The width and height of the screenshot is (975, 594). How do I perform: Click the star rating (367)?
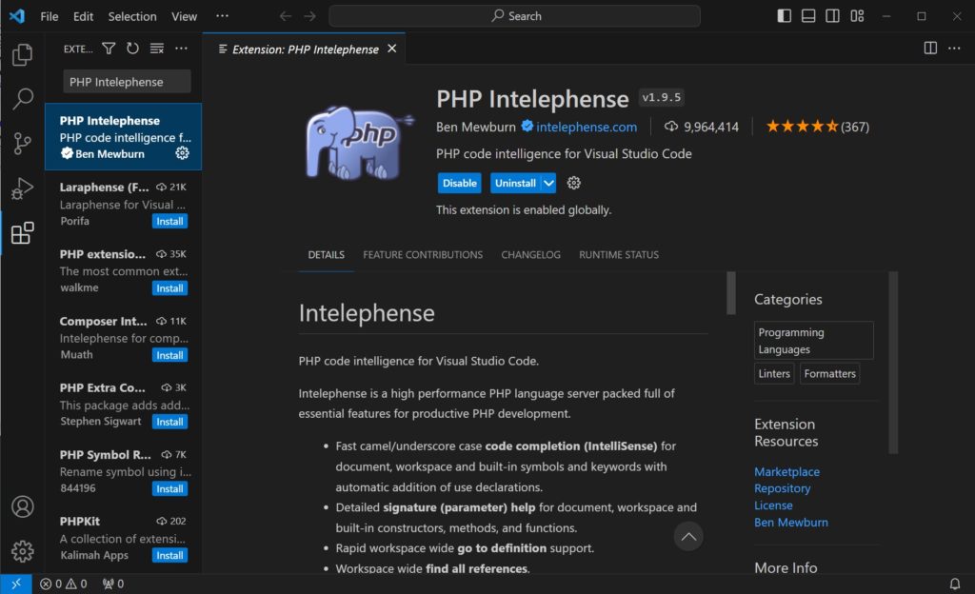point(817,127)
